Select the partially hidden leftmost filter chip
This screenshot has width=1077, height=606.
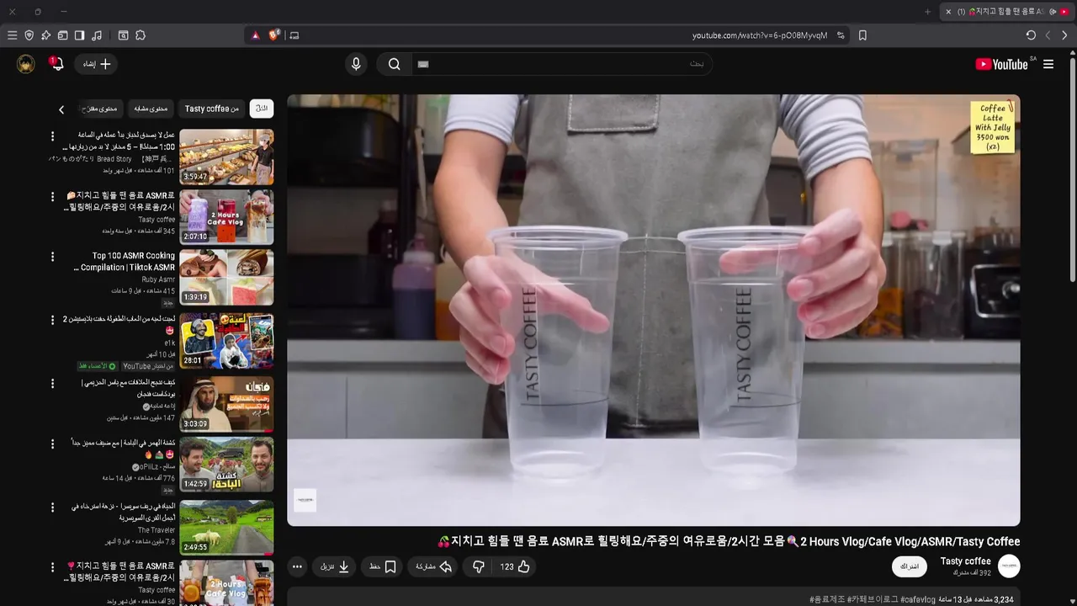pyautogui.click(x=100, y=109)
